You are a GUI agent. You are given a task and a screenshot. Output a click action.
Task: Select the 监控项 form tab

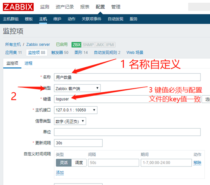(13, 63)
